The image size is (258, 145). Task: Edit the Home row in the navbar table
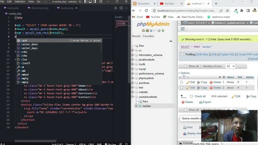pyautogui.click(x=191, y=82)
